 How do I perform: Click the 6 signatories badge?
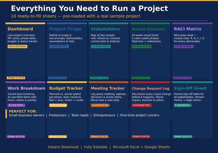click(183, 105)
